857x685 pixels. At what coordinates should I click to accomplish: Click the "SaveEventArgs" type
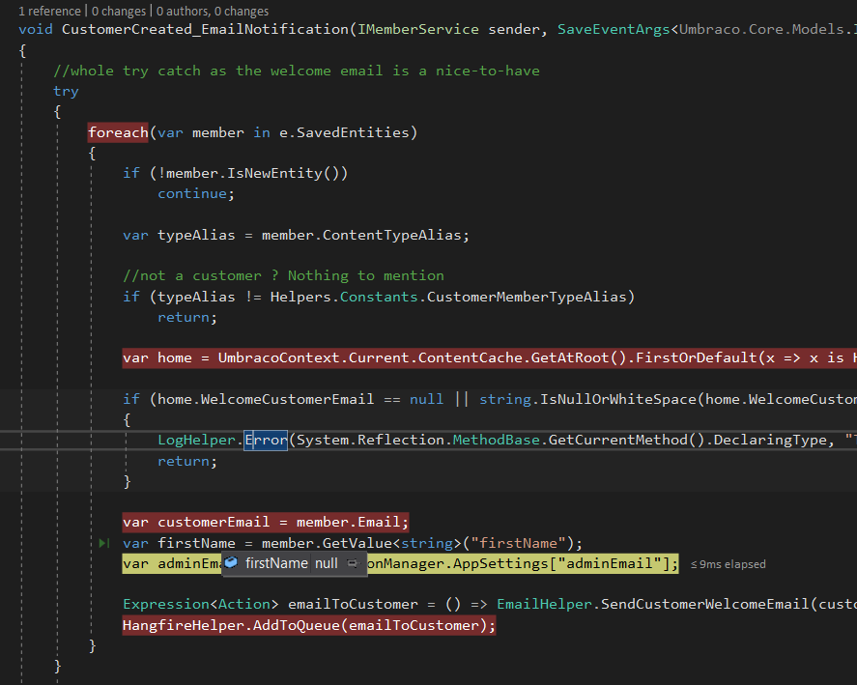pos(614,29)
